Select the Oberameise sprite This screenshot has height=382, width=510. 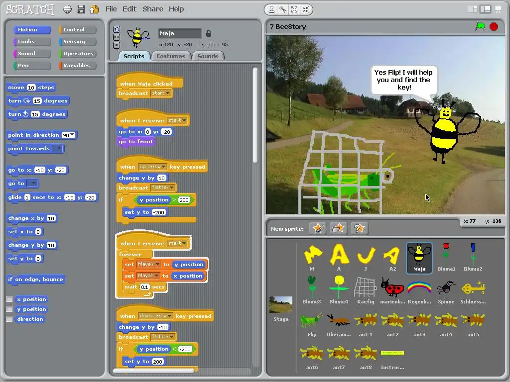tap(339, 323)
